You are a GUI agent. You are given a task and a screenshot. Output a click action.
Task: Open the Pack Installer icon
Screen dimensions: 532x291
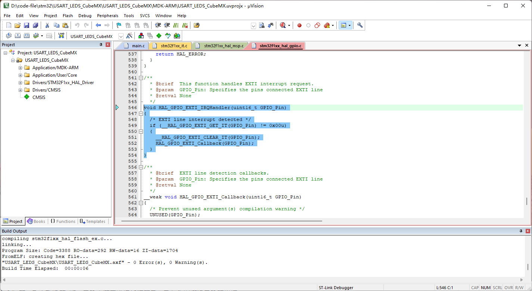(177, 36)
